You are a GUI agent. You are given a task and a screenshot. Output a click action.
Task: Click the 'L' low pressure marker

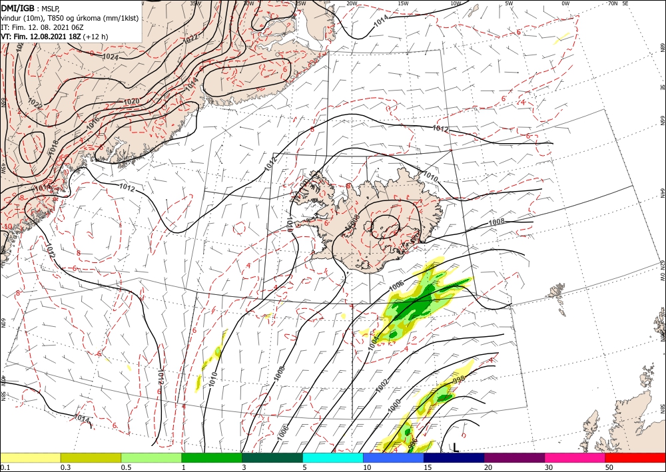tap(456, 447)
